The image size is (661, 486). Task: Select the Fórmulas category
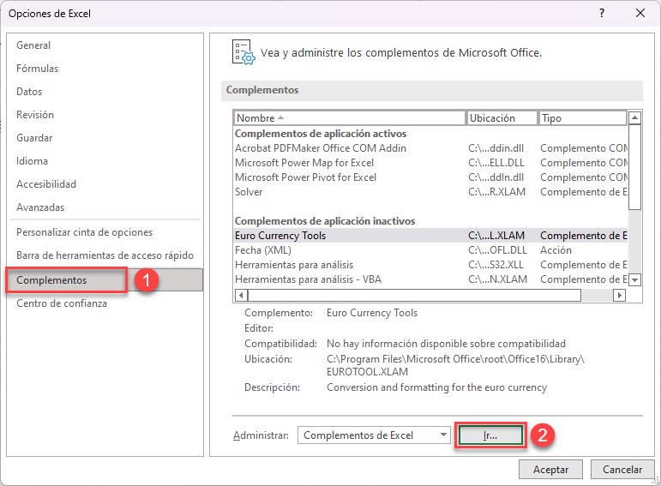click(37, 69)
